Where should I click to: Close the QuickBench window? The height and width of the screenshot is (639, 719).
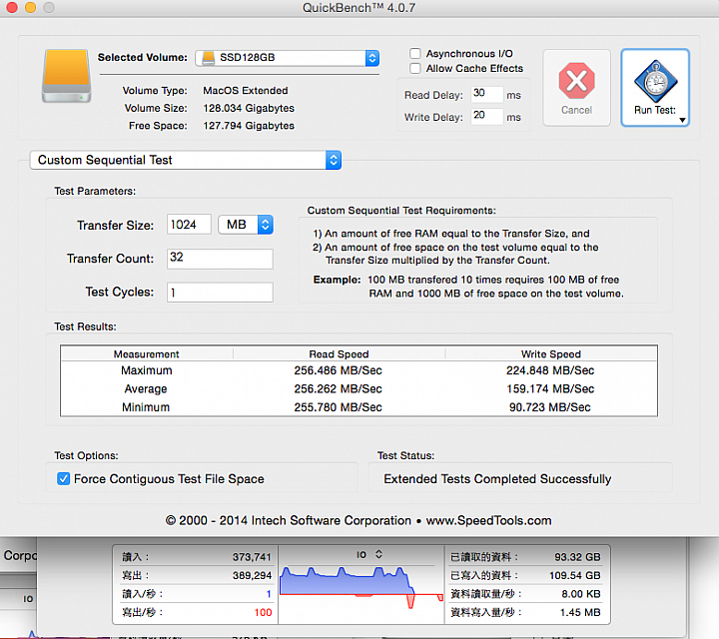(x=11, y=7)
